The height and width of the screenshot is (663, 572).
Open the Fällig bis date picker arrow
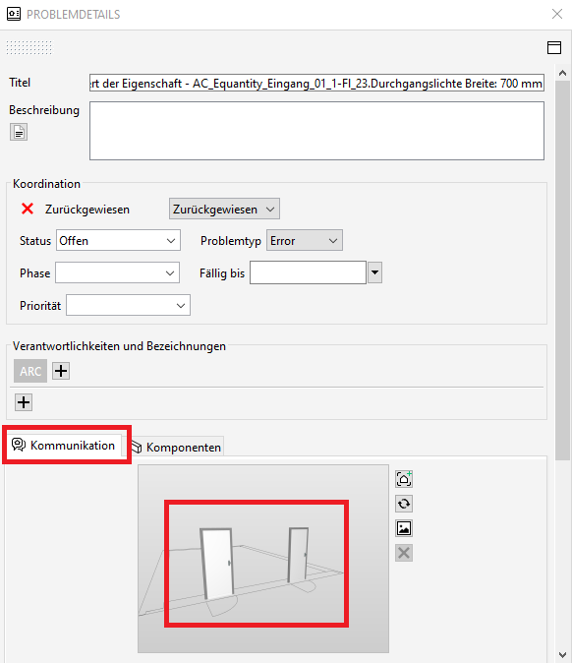click(375, 272)
